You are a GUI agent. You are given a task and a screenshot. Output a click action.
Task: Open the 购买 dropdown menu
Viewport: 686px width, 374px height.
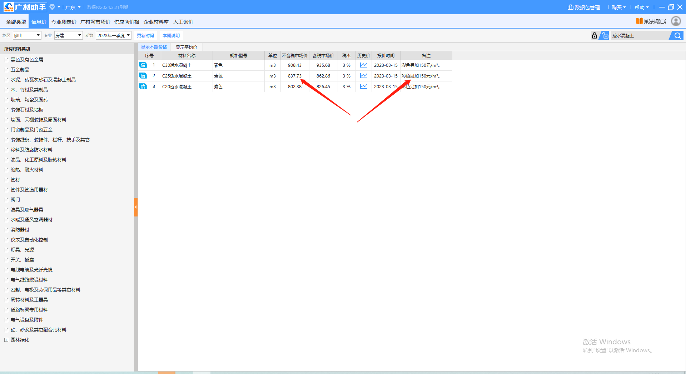coord(618,7)
